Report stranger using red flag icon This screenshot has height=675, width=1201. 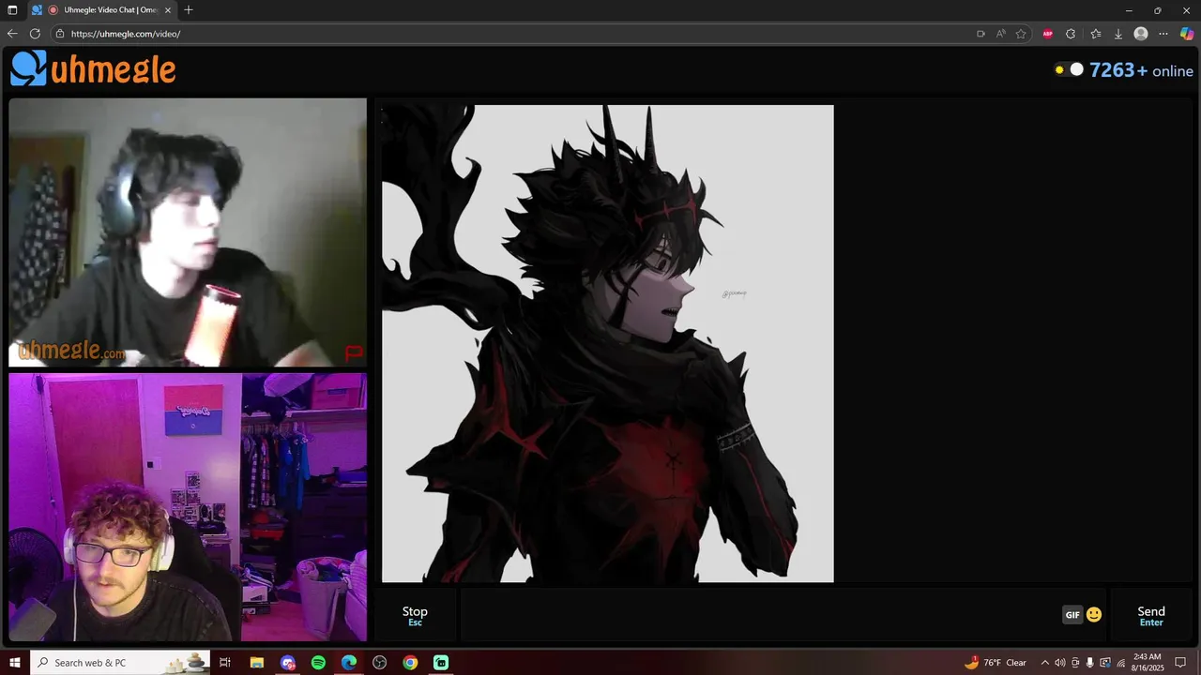pos(354,352)
